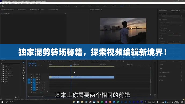Expand the Video Effects folder
Image resolution: width=185 pixels, height=104 pixels.
(x=1, y=74)
